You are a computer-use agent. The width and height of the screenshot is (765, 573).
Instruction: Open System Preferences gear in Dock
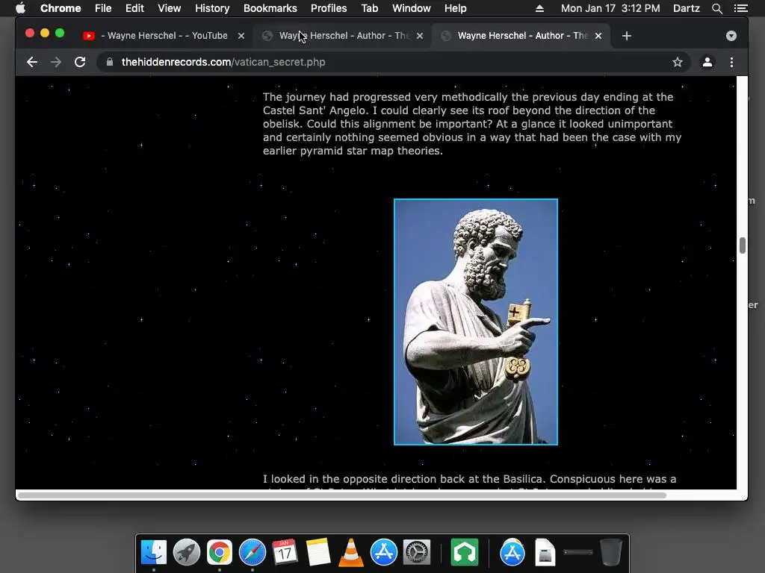(x=417, y=552)
